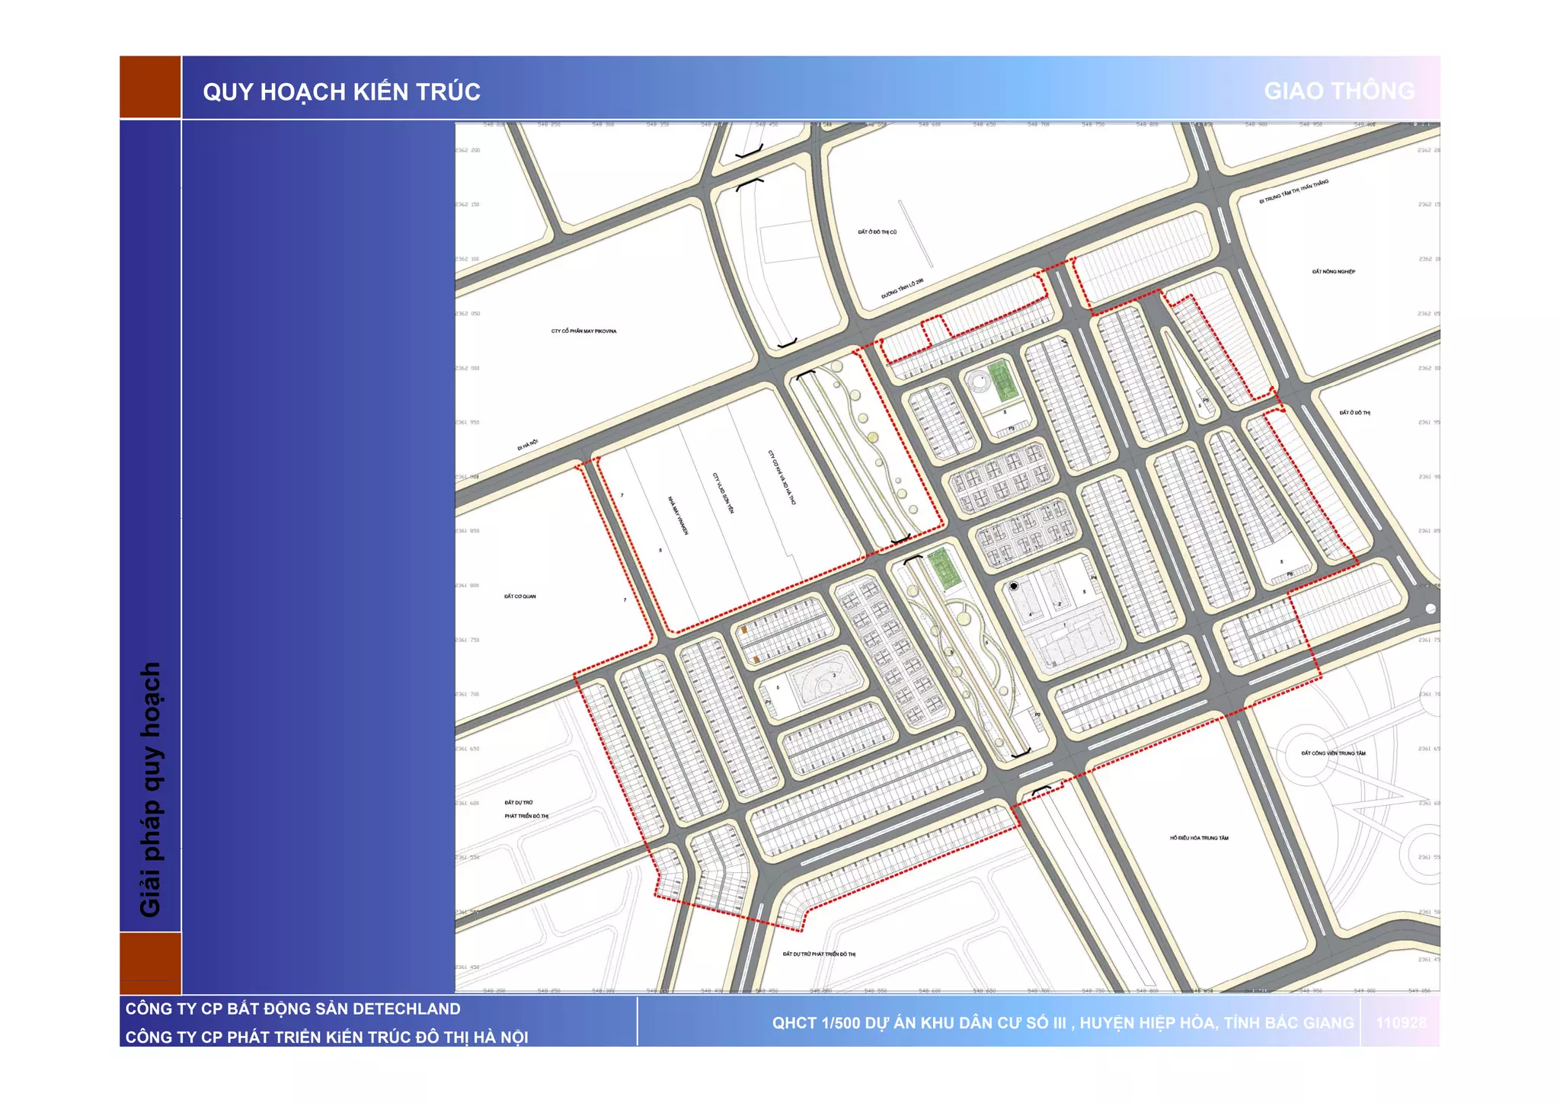This screenshot has height=1103, width=1560.
Task: Click the QHCT 1/500 project title in footer
Action: coord(1063,1023)
